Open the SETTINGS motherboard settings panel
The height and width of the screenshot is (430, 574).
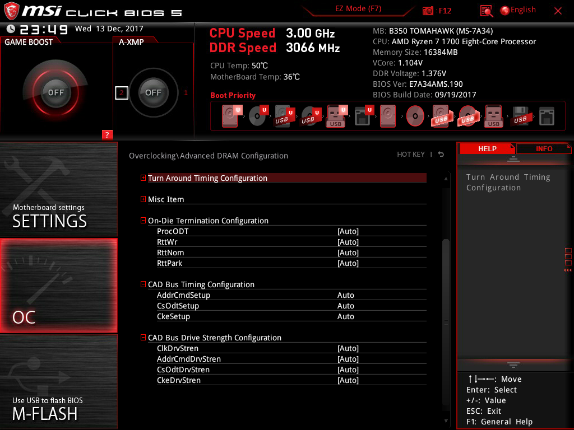click(x=58, y=189)
